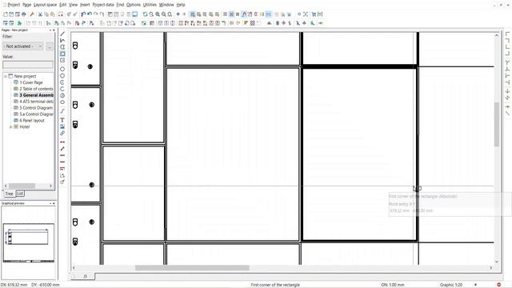Select the Polygon drawing tool
This screenshot has width=512, height=288.
(62, 47)
